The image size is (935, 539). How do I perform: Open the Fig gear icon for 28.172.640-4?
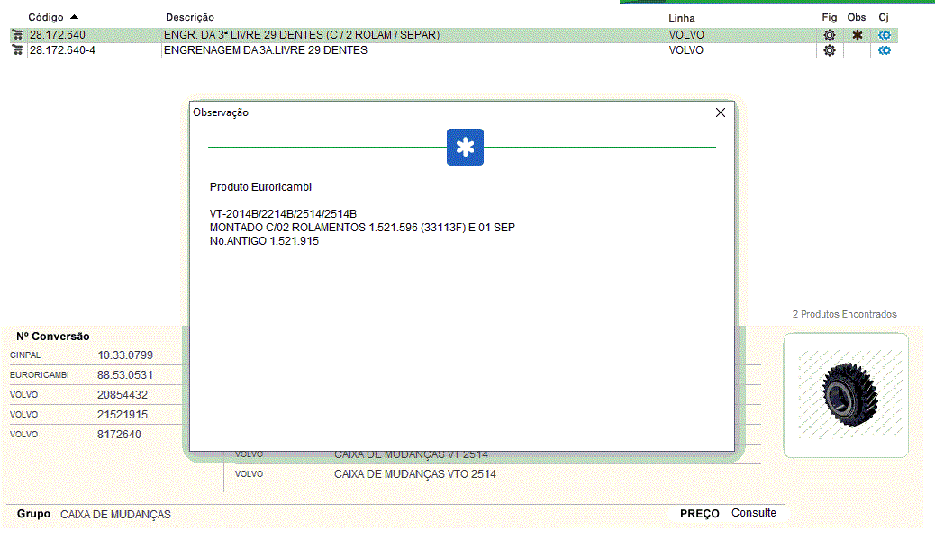pos(830,51)
